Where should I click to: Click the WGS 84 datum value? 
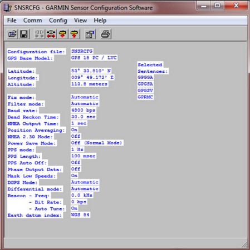(80, 215)
